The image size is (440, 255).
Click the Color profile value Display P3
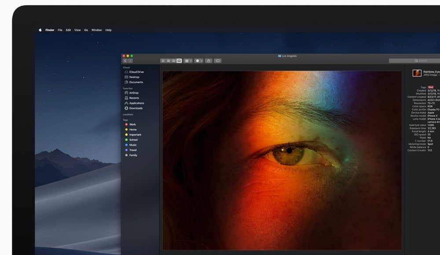pos(433,109)
